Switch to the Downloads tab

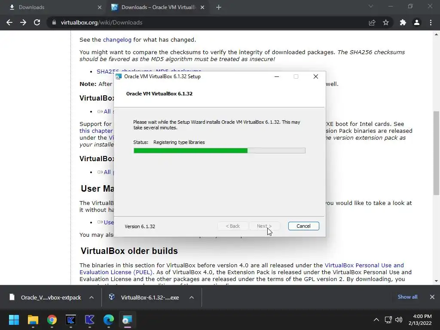(53, 7)
